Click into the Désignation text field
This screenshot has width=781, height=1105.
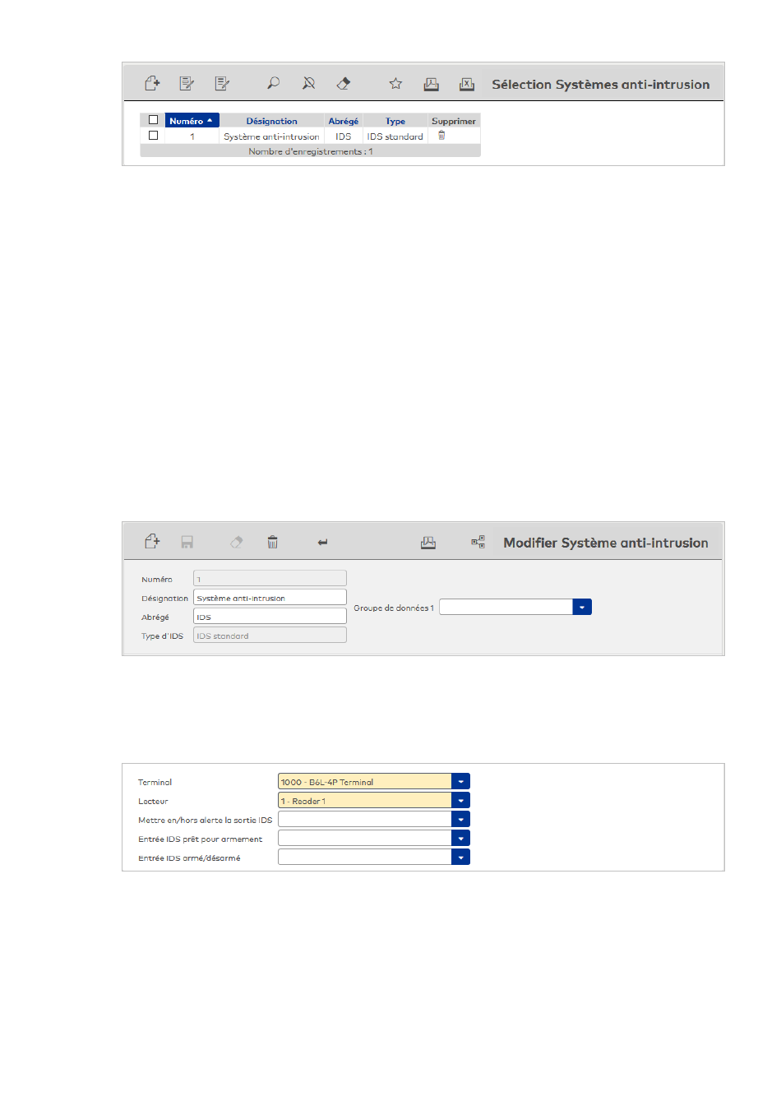point(270,598)
